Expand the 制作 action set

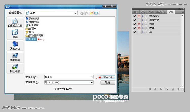pos(143,24)
